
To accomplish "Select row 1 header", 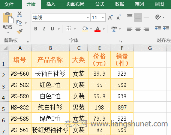I will point(4,60).
